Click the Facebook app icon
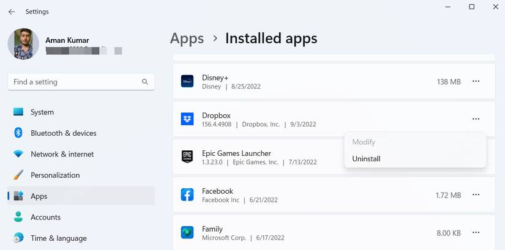Viewport: 505px width, 250px height. 187,194
